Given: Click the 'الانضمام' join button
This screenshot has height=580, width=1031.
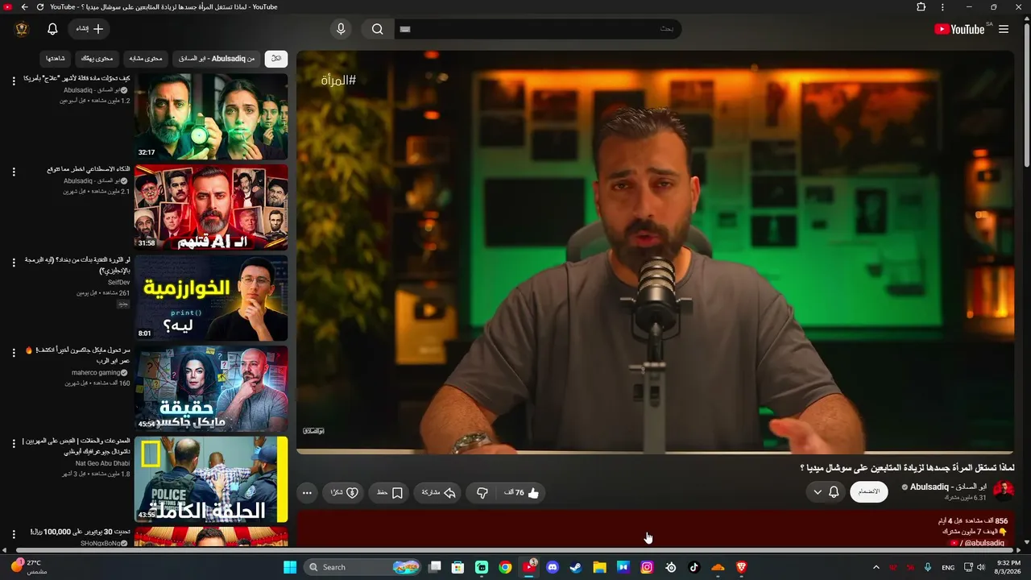Looking at the screenshot, I should (x=869, y=491).
